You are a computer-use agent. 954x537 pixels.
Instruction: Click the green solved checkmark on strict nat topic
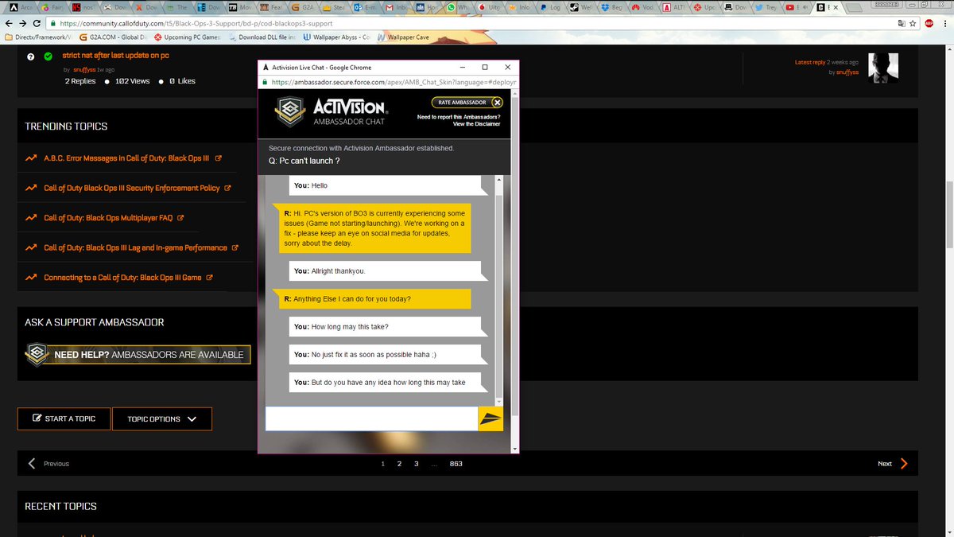click(48, 56)
